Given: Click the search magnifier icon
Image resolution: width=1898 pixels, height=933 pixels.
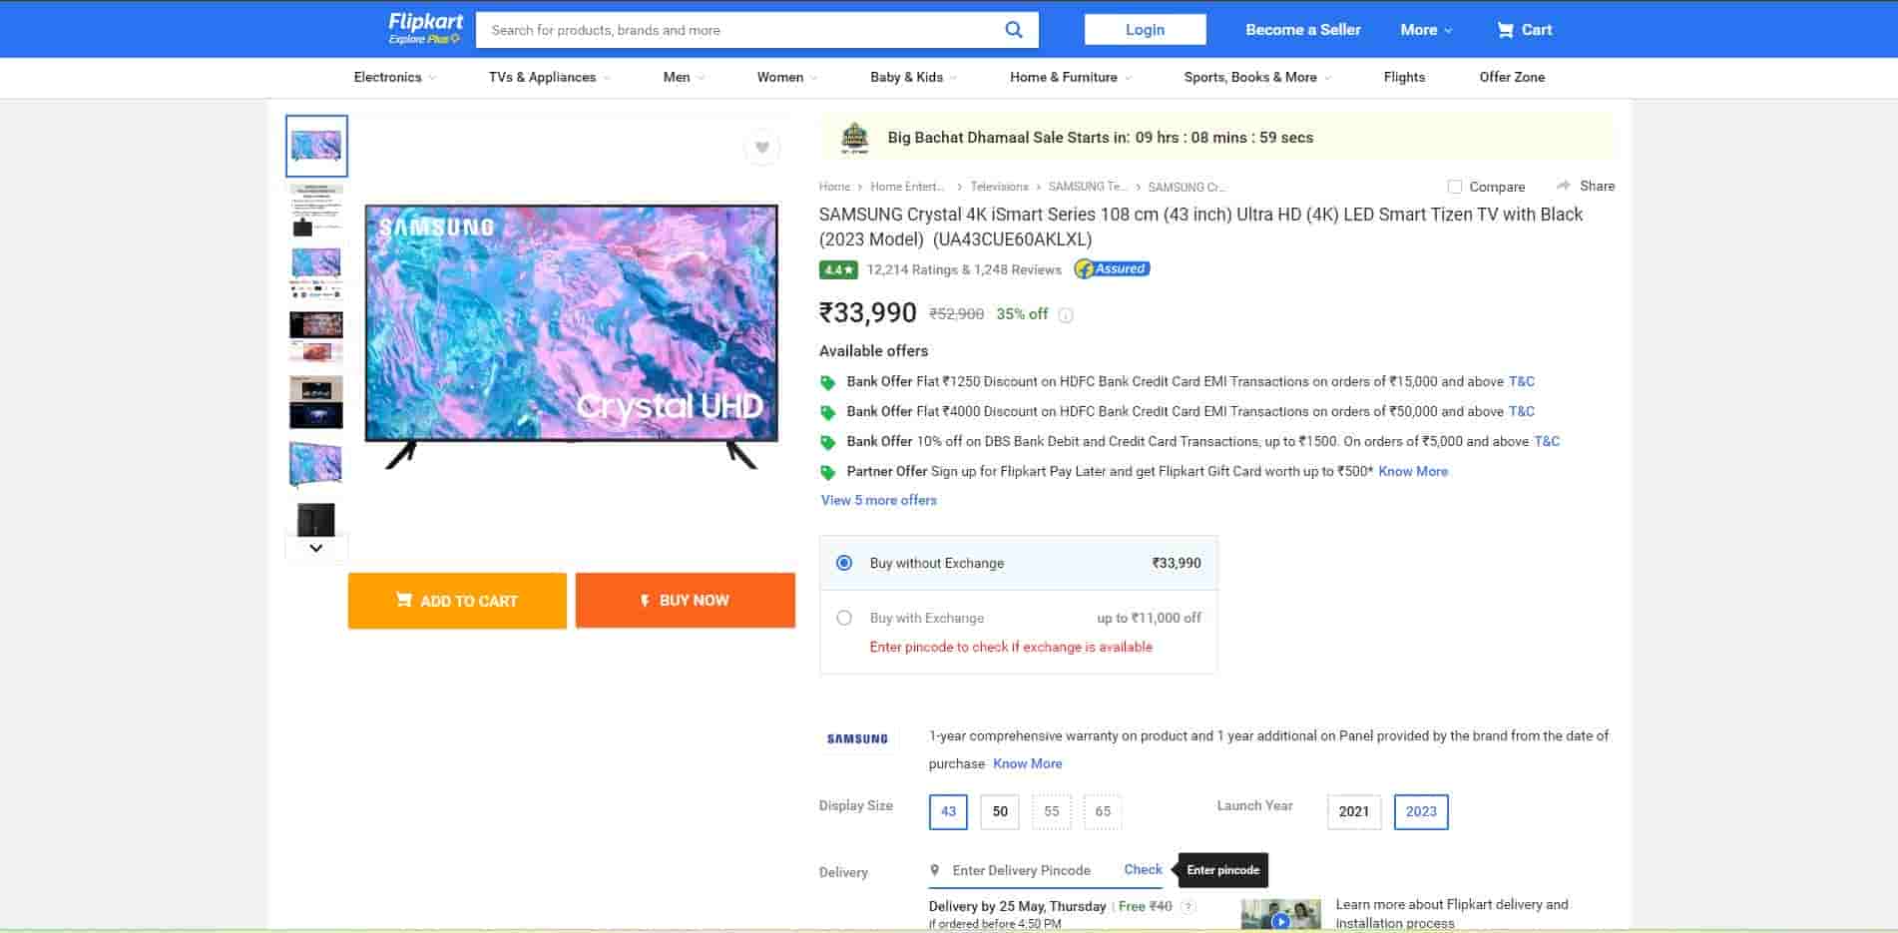Looking at the screenshot, I should (1013, 30).
